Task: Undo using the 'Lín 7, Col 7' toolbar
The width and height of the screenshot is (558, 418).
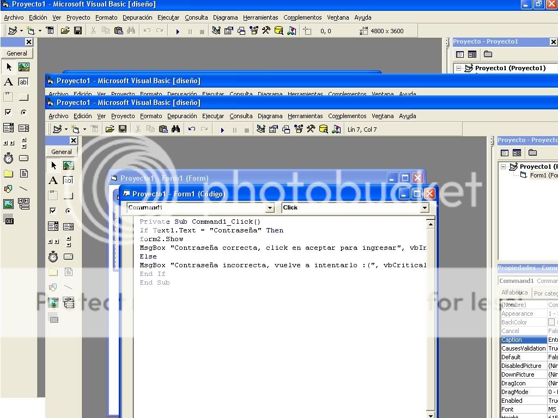Action: pos(192,129)
